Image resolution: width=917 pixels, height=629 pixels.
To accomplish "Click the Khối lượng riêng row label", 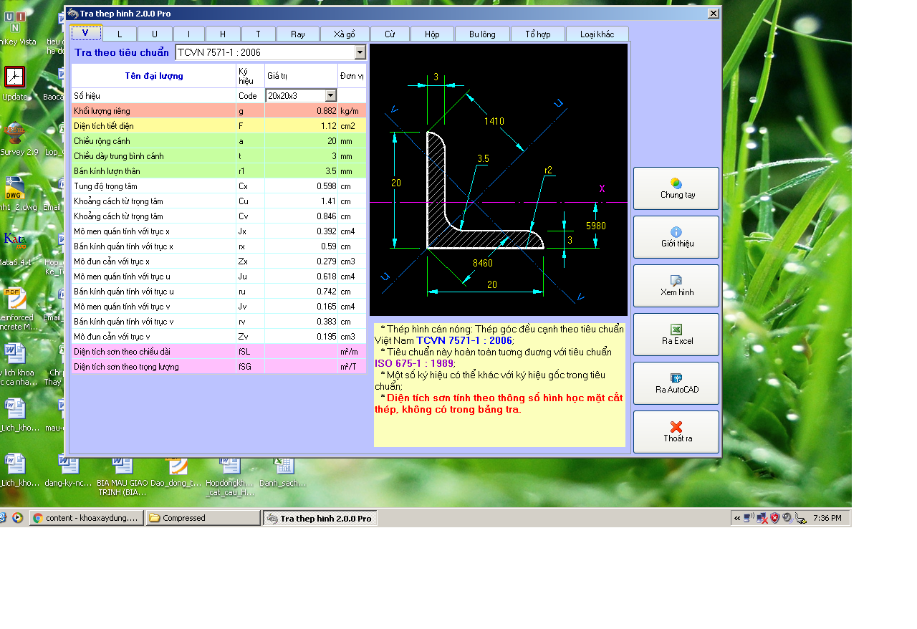I will click(102, 111).
